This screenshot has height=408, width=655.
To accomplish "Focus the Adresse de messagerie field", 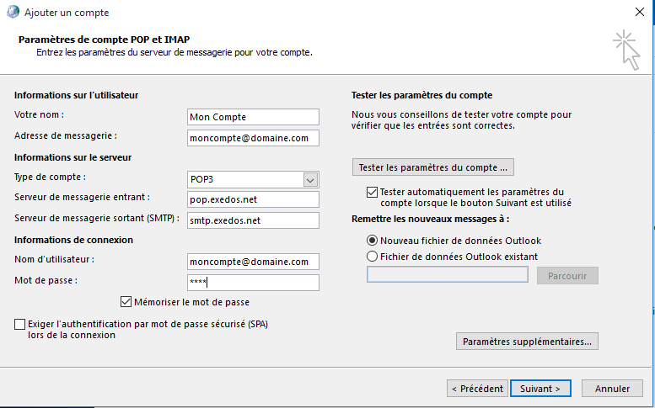I will pyautogui.click(x=253, y=137).
